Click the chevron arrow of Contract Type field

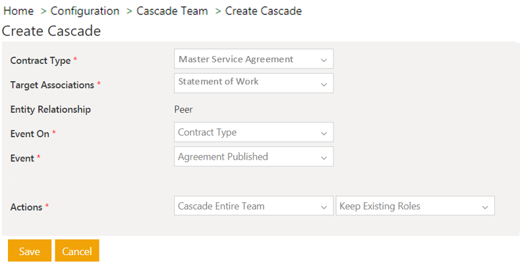(324, 60)
